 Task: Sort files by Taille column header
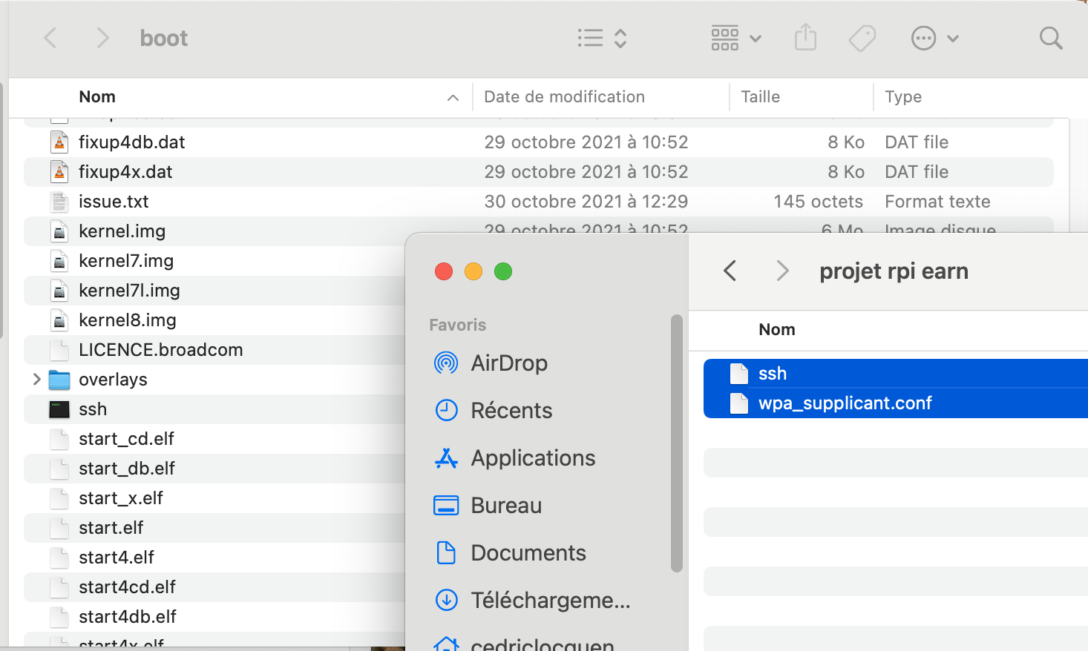tap(760, 97)
